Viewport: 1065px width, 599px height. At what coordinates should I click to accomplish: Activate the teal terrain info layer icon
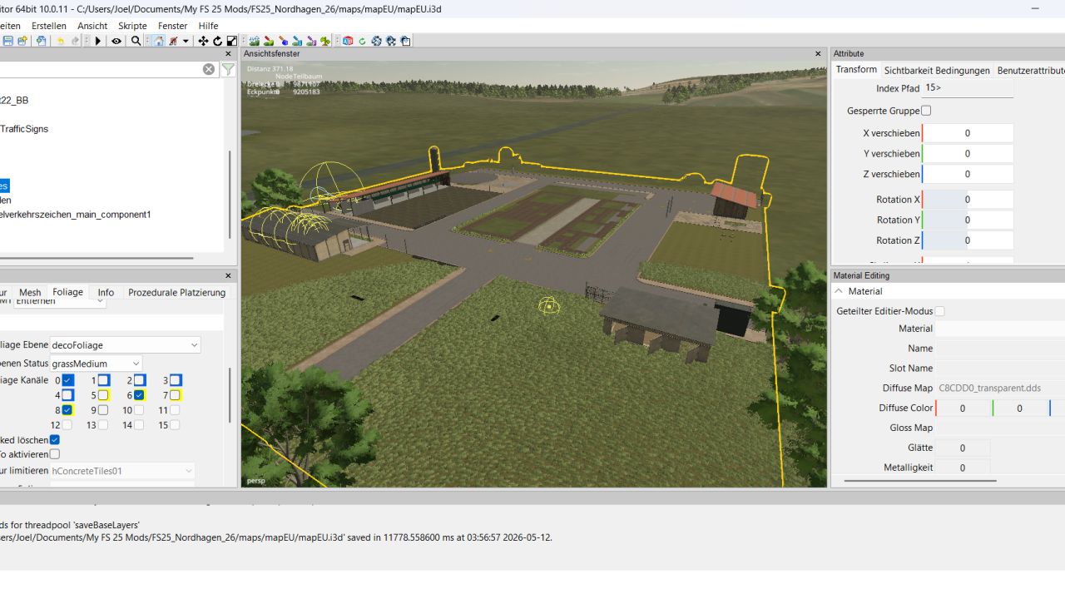(x=297, y=41)
